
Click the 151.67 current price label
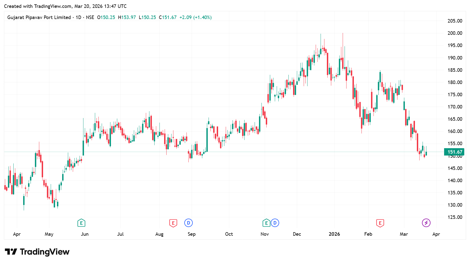pyautogui.click(x=455, y=152)
